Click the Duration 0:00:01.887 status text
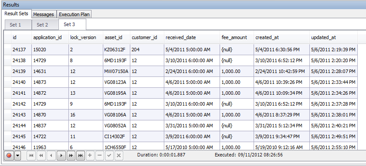 click(x=161, y=155)
